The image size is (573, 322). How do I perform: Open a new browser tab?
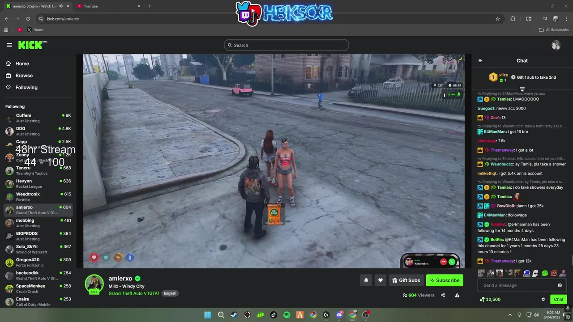tap(150, 6)
